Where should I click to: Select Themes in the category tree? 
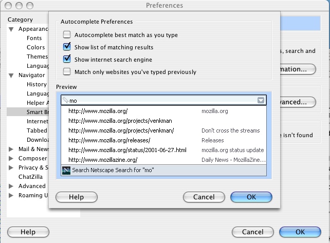point(37,57)
